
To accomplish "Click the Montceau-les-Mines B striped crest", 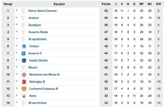I will [24, 75].
